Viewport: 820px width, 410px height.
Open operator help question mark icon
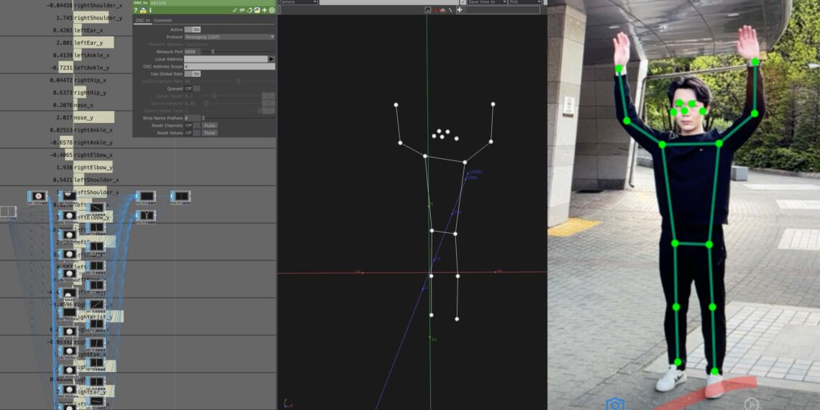click(136, 10)
